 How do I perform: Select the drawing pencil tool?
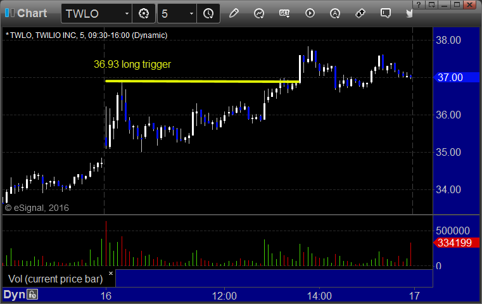coord(234,13)
